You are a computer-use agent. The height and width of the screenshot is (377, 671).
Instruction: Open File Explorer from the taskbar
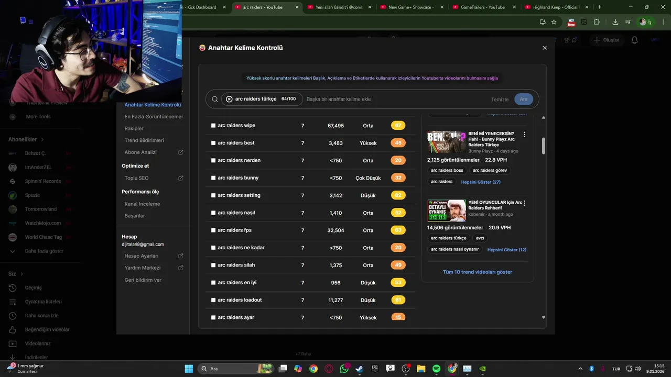(x=421, y=369)
